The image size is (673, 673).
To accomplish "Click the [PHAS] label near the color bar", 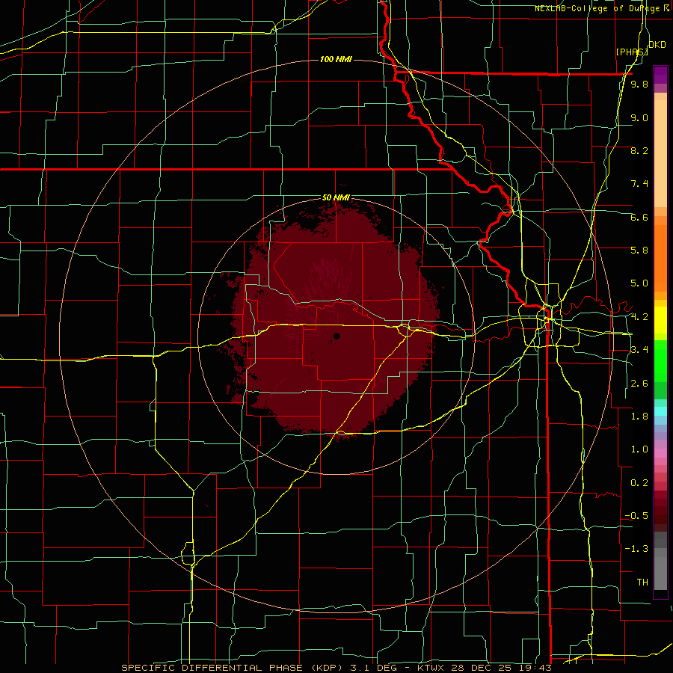I will (x=632, y=52).
